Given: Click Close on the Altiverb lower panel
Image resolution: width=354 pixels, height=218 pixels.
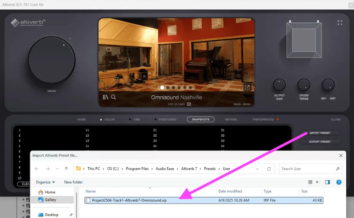Looking at the screenshot, I should [x=336, y=119].
